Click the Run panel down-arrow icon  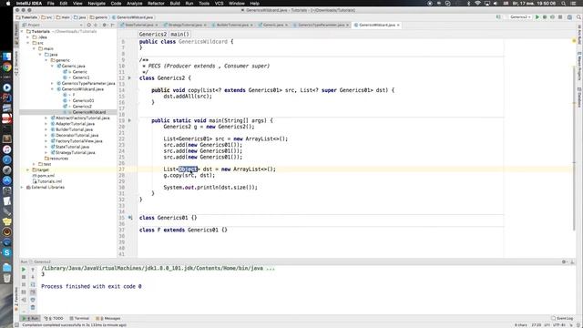[x=33, y=277]
